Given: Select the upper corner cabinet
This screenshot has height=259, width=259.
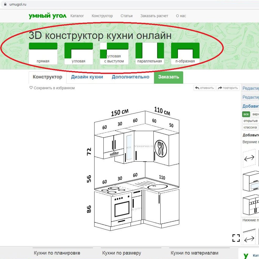Looking at the screenshot, I should pos(144,146).
